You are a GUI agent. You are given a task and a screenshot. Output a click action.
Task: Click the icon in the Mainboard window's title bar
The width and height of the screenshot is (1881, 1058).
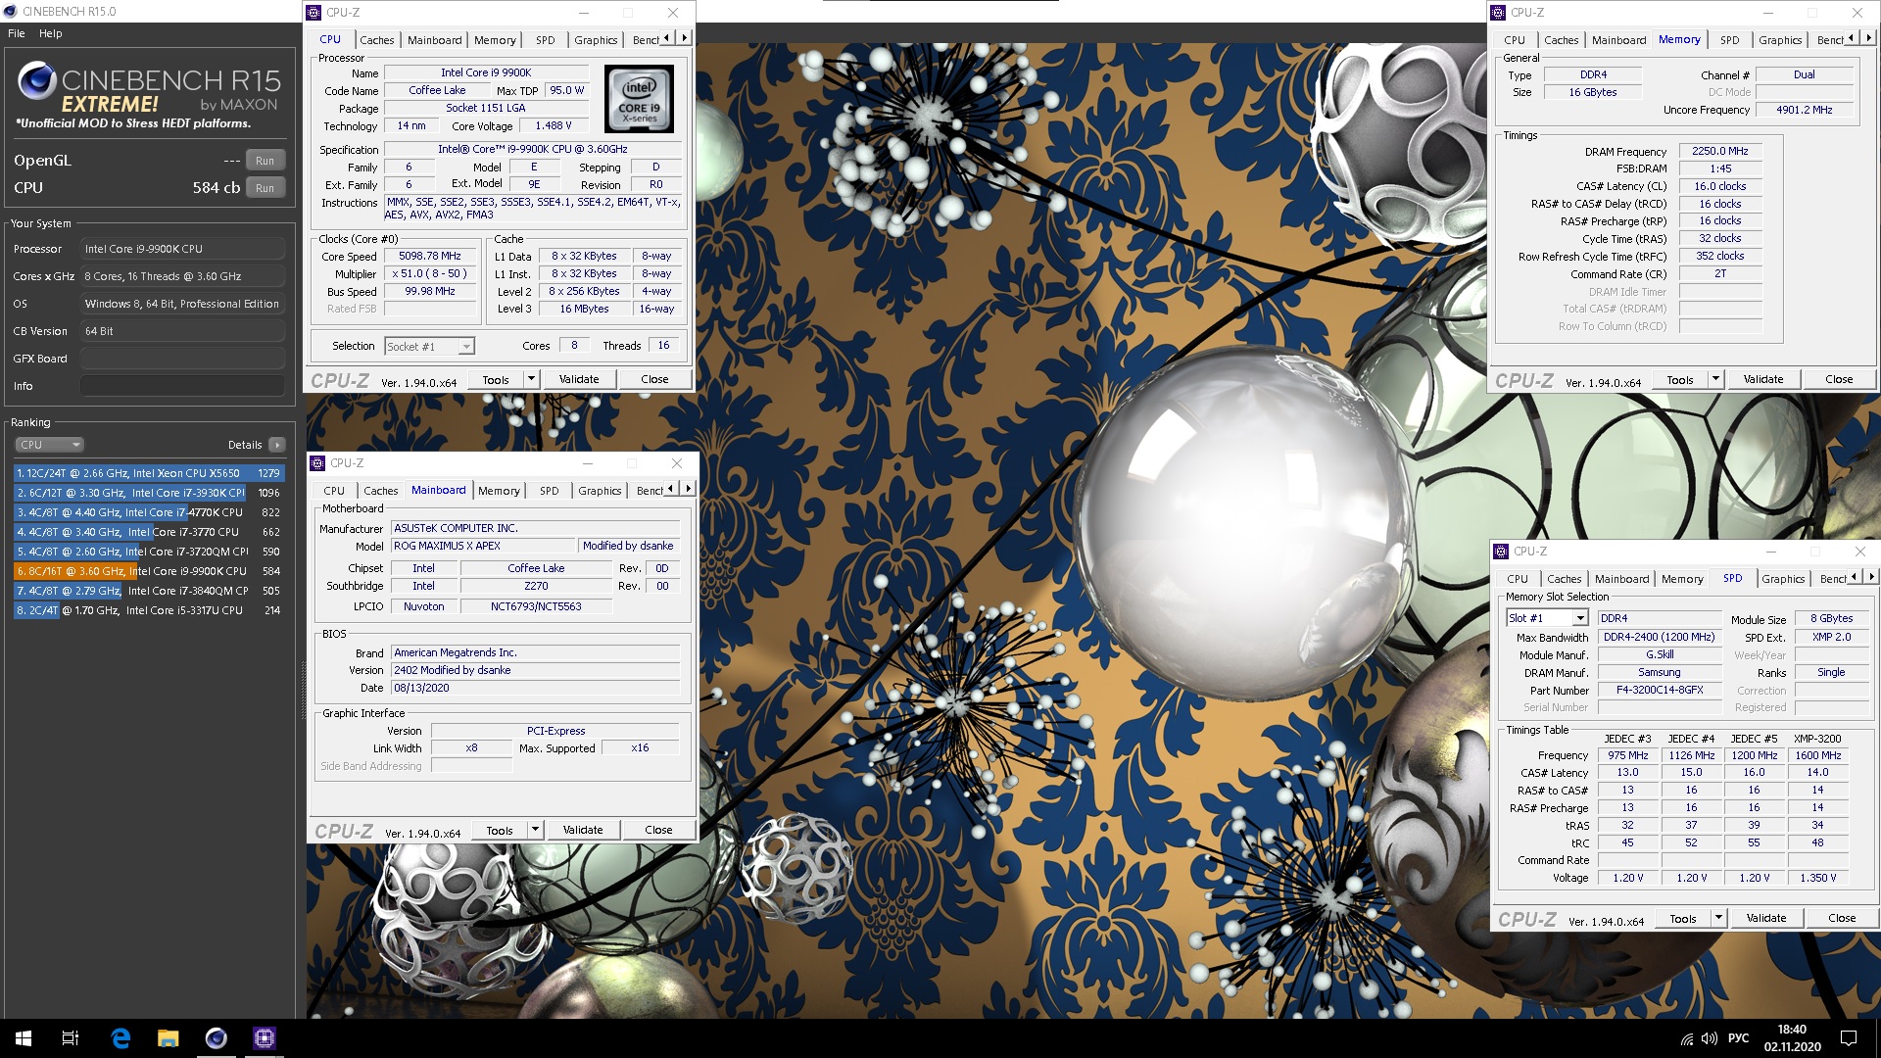click(317, 463)
